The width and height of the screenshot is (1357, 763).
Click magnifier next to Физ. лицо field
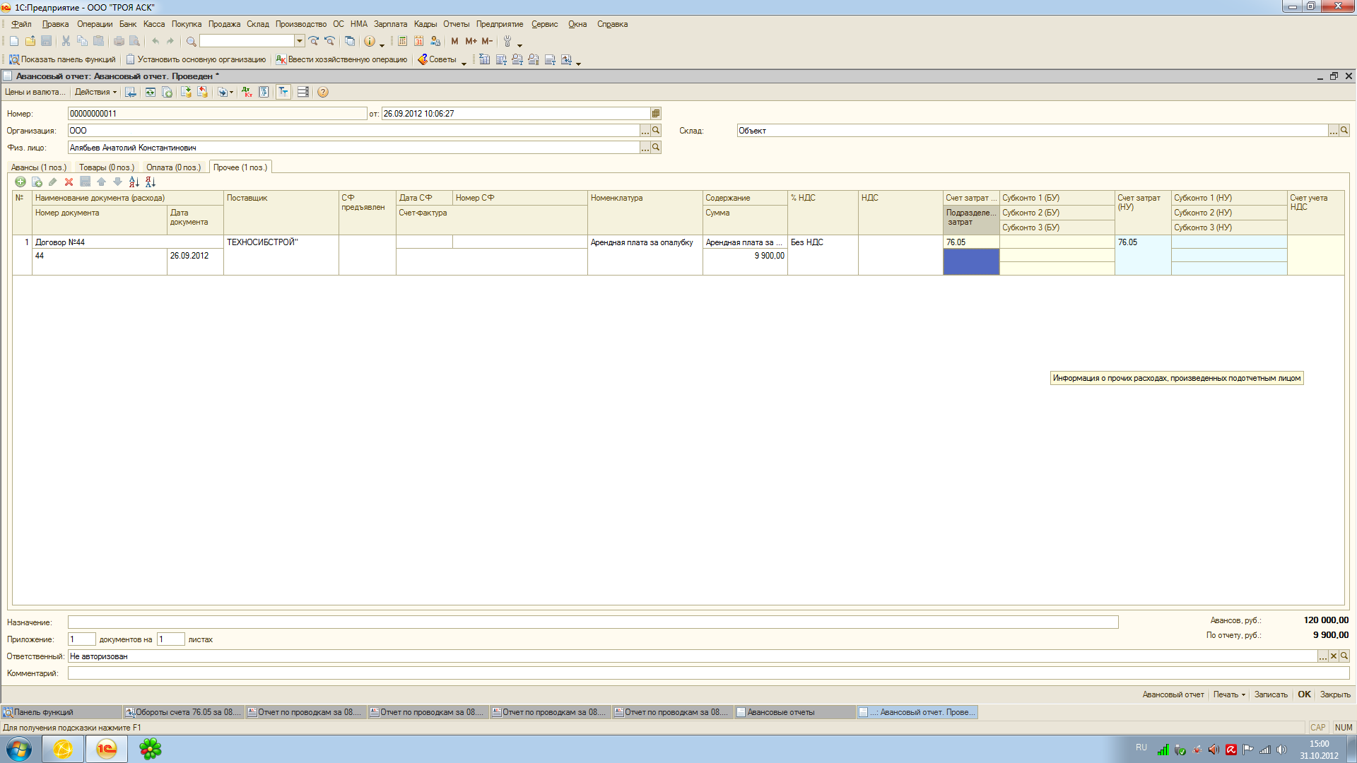pos(656,147)
